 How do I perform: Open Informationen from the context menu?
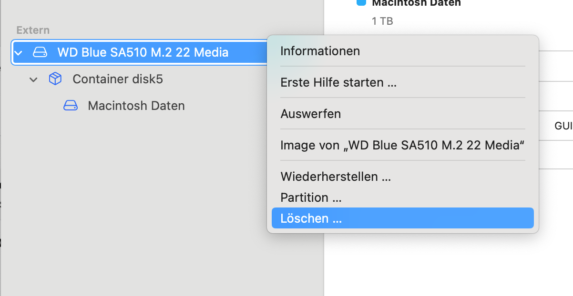point(320,51)
